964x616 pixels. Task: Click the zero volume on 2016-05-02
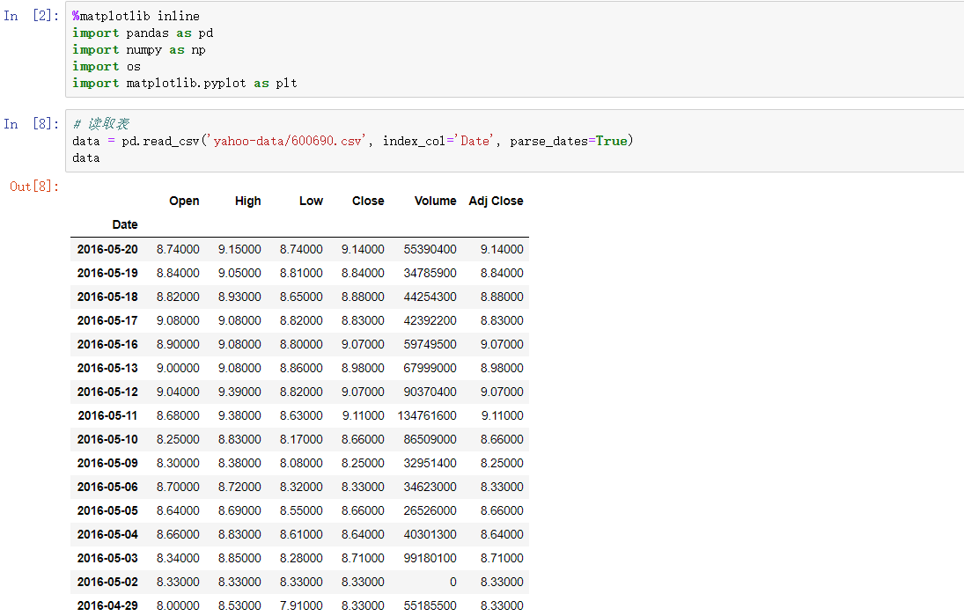click(453, 582)
